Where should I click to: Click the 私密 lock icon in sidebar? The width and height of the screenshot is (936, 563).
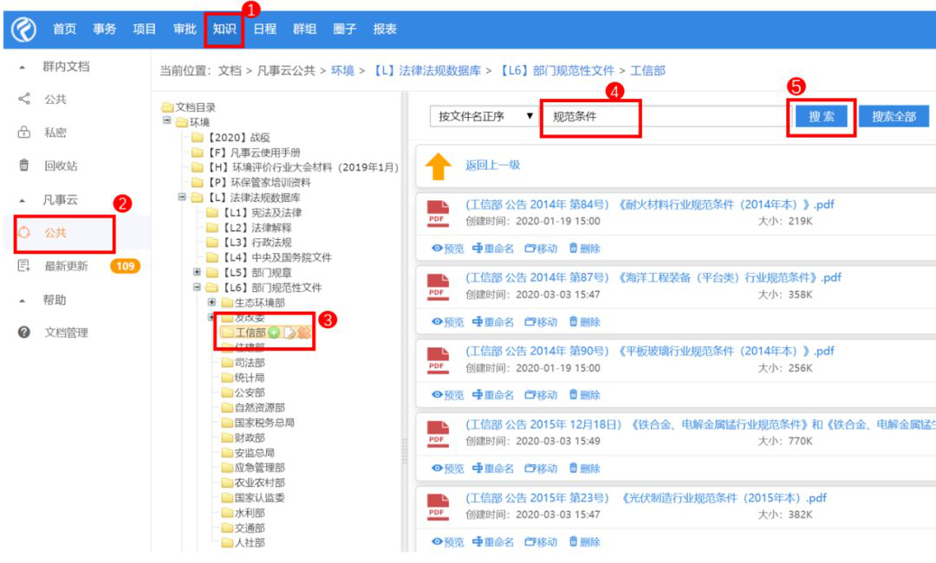tap(24, 133)
